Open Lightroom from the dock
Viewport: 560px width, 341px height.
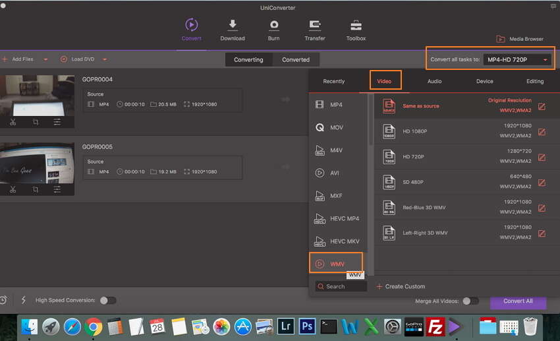pos(286,326)
